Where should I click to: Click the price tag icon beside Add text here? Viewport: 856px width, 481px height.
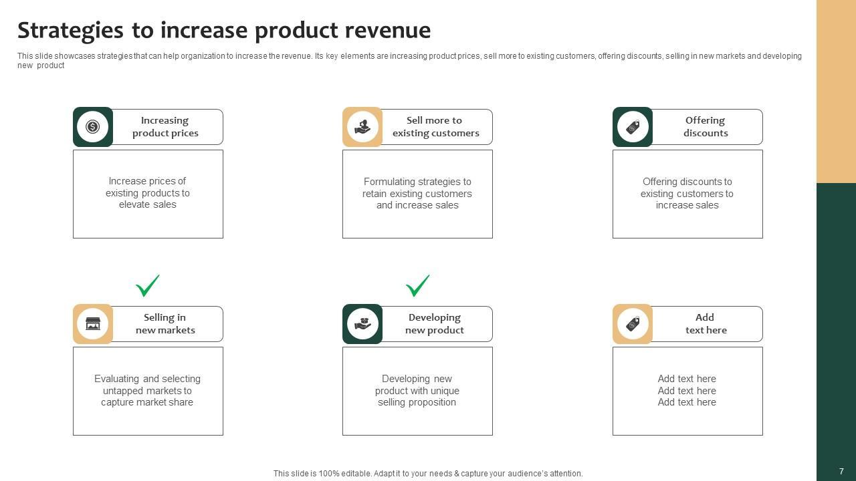(x=633, y=324)
